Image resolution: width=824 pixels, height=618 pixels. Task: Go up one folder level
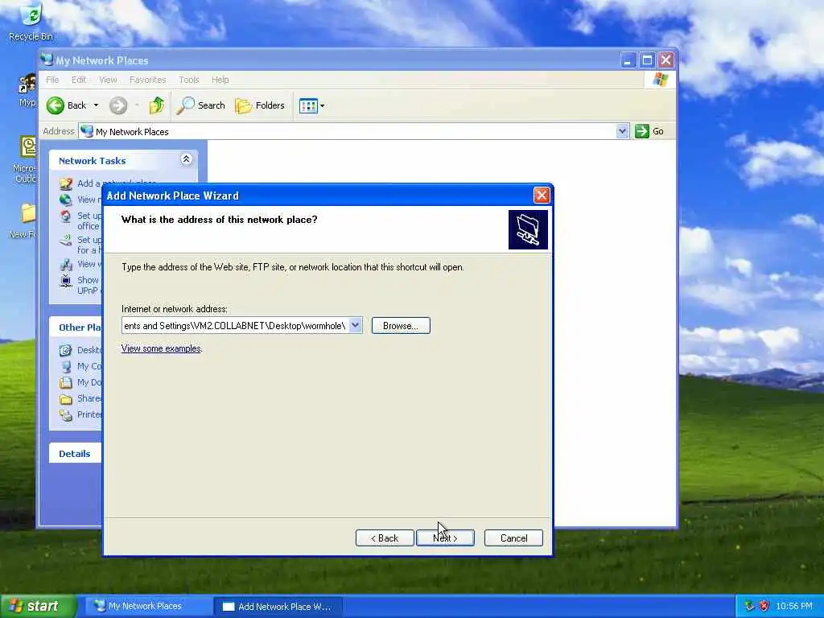tap(156, 105)
